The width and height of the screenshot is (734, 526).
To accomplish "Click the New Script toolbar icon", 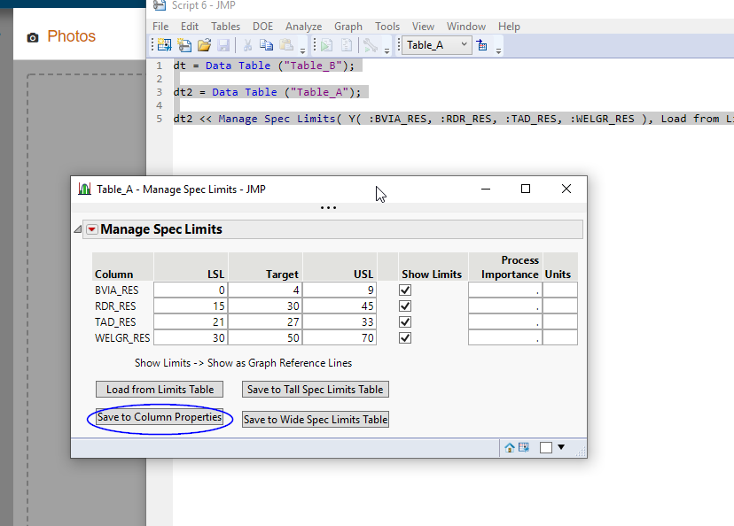I will 183,45.
